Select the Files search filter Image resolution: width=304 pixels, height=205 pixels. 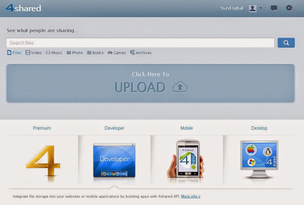pos(14,53)
